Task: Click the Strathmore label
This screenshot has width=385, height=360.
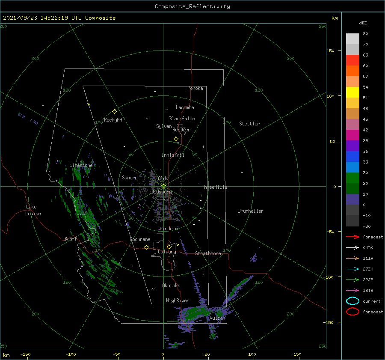Action: (x=208, y=253)
